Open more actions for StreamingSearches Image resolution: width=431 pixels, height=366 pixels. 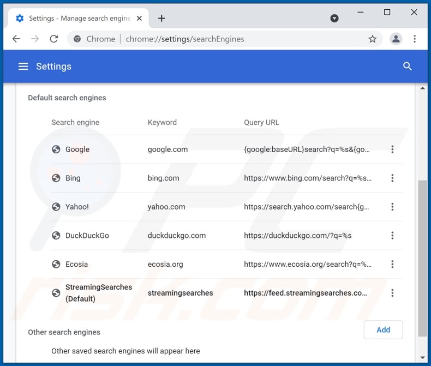pyautogui.click(x=392, y=293)
